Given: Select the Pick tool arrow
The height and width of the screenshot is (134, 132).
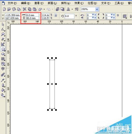Looking at the screenshot, I should click(x=3, y=24).
